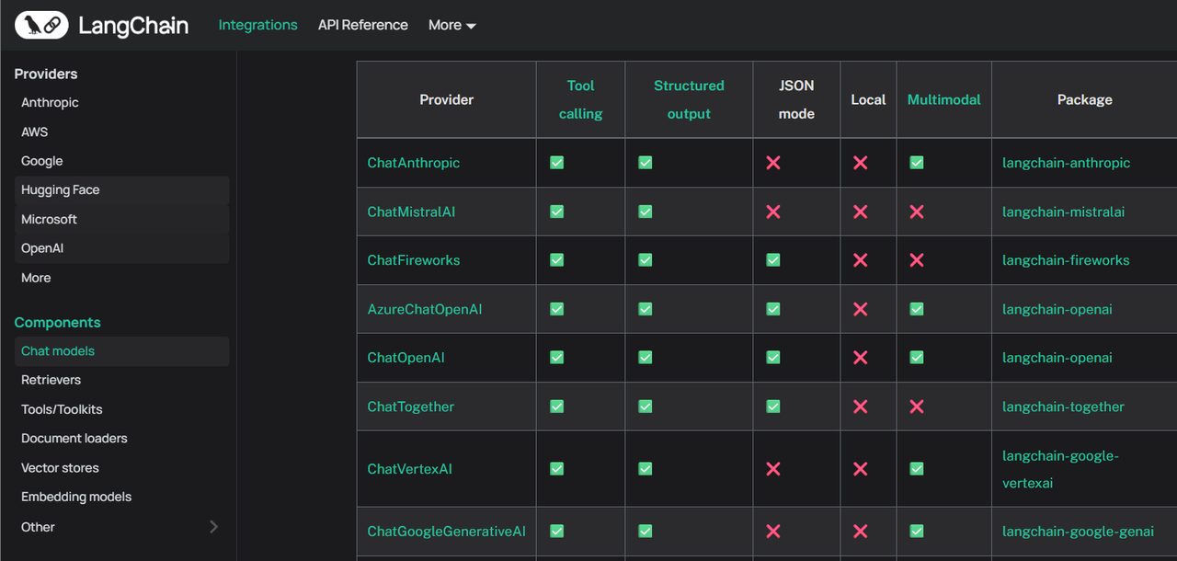Screen dimensions: 1177x561
Task: Click the Local cross in ChatOpenAI row
Action: (x=861, y=358)
